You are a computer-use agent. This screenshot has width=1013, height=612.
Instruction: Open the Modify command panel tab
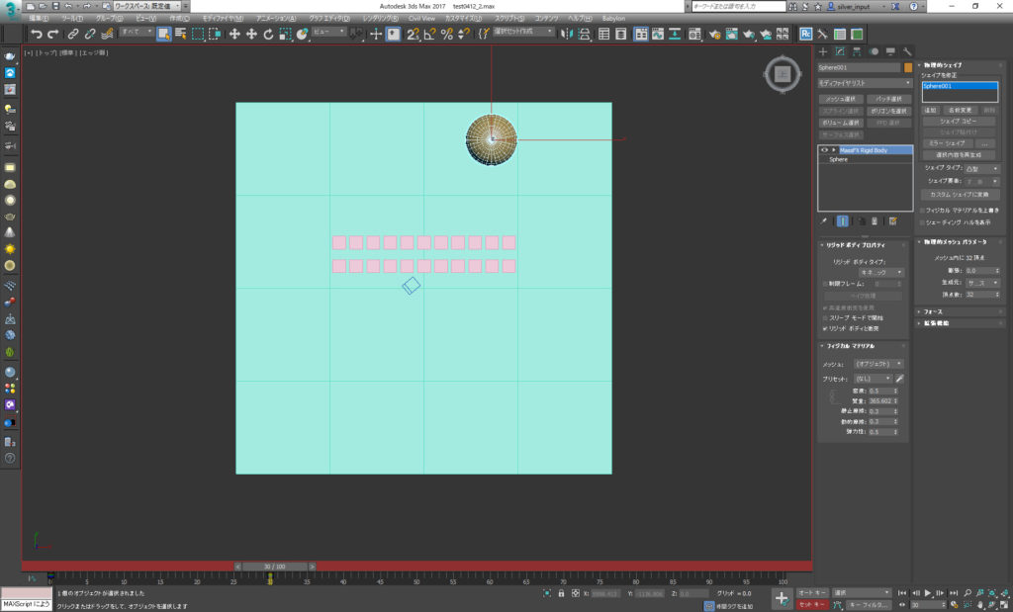pos(840,51)
